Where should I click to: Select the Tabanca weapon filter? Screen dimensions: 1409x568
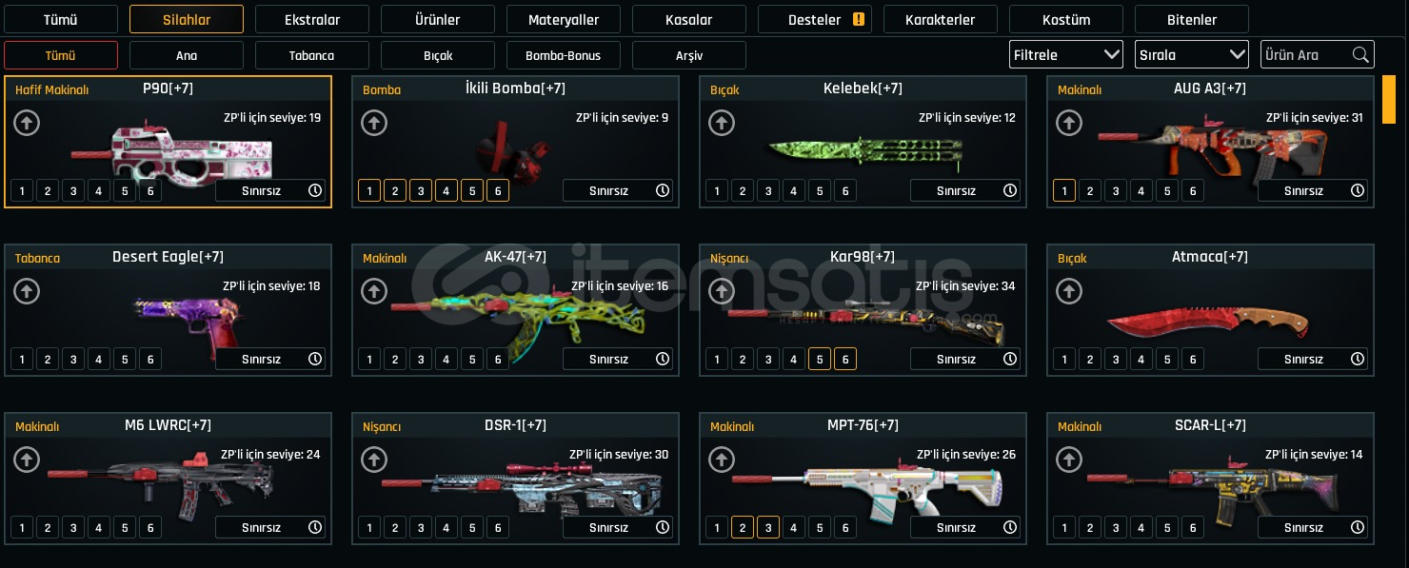point(312,55)
